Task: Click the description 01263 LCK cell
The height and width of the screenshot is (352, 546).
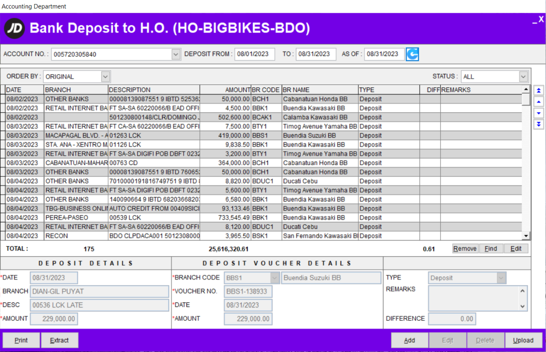Action: click(x=154, y=136)
